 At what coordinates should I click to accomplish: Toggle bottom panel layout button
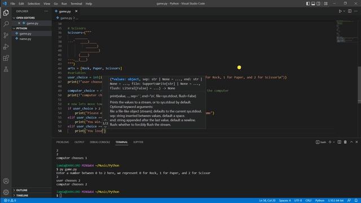[x=313, y=3]
